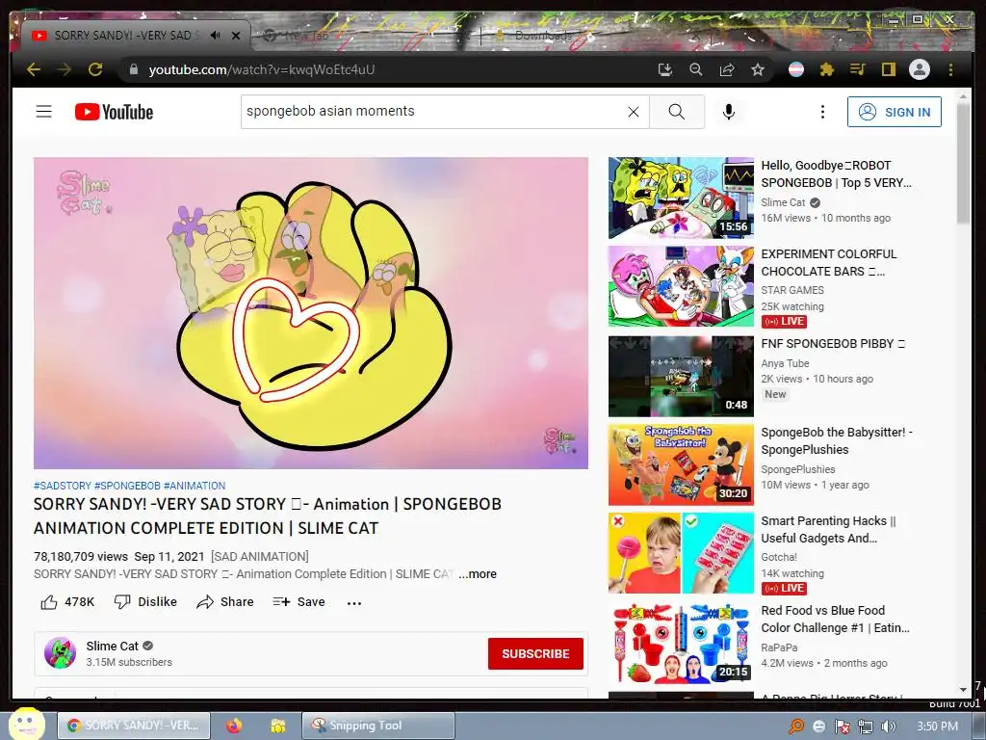
Task: Share this page via address bar icon
Action: [726, 69]
